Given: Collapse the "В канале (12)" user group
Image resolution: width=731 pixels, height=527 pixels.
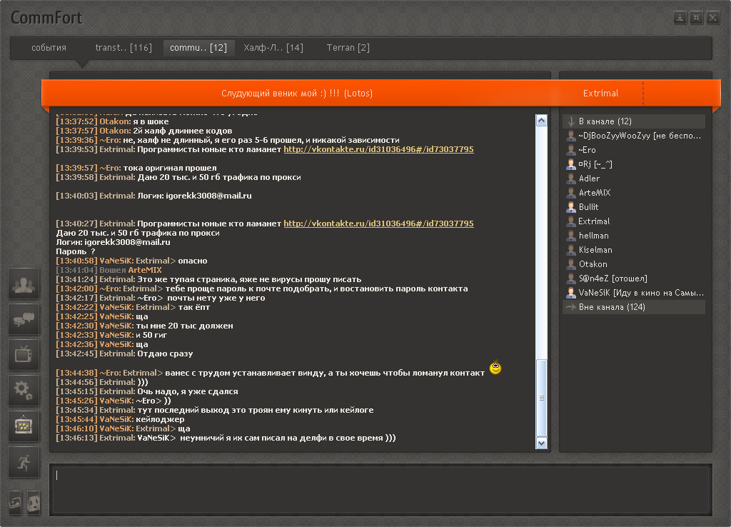Looking at the screenshot, I should pos(570,121).
